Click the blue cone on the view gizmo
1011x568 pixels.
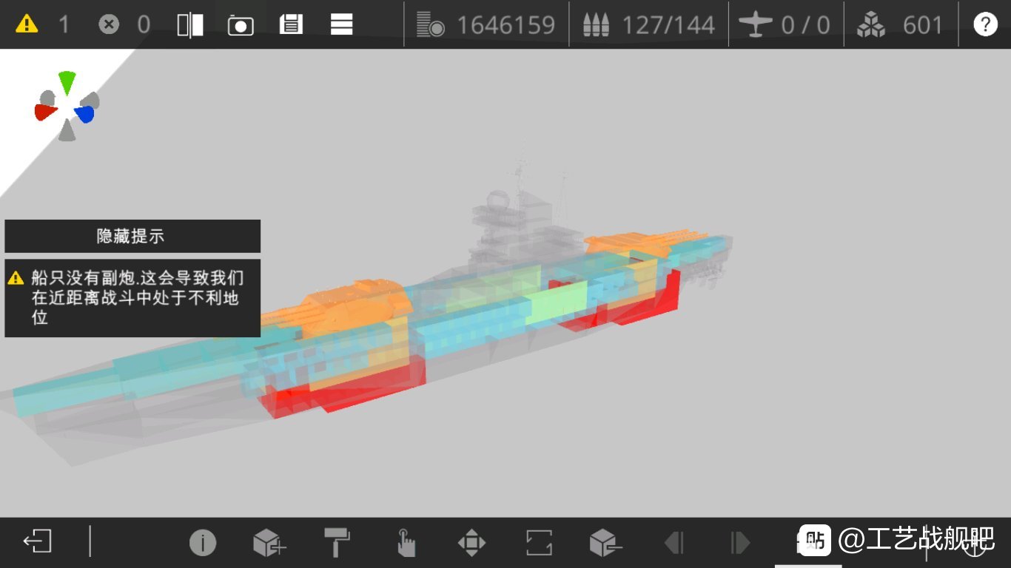coord(84,114)
